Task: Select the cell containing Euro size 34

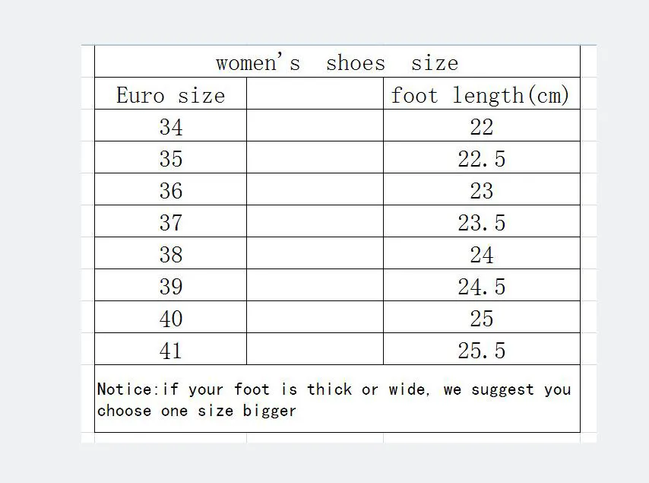Action: (x=170, y=125)
